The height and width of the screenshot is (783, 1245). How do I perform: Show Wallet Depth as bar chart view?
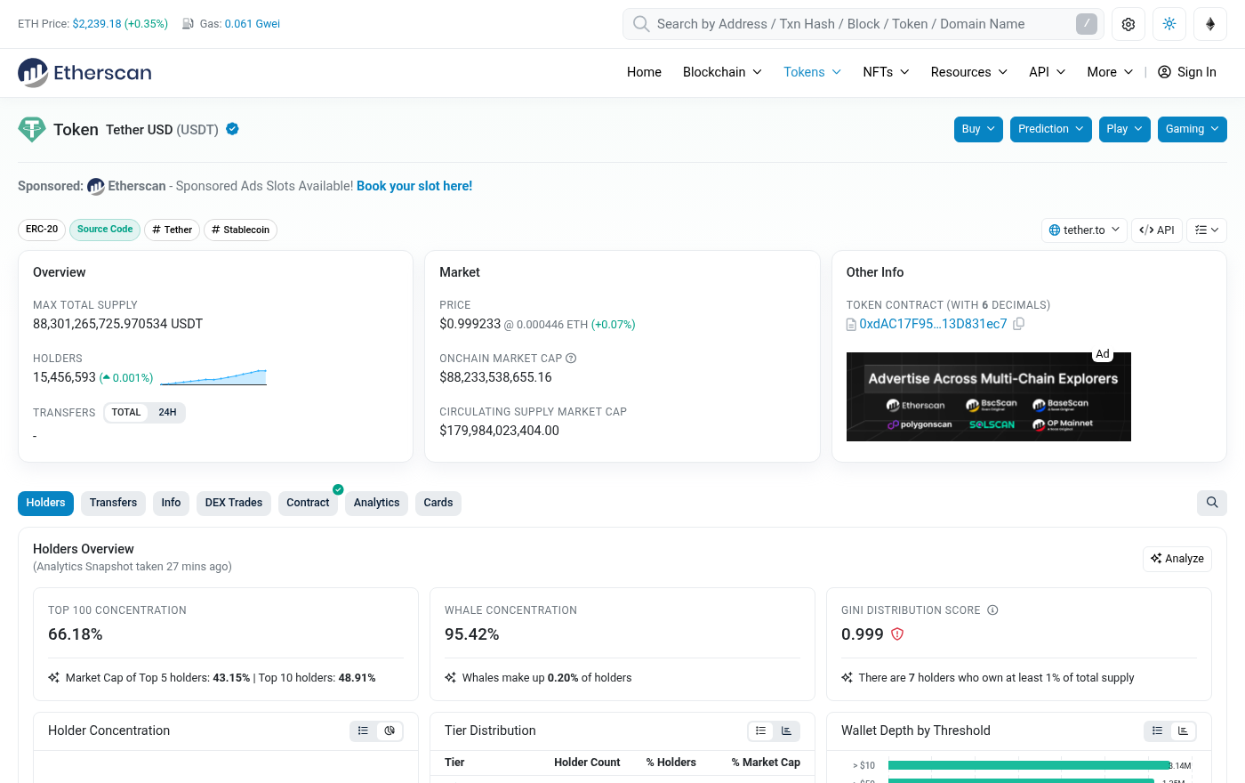[1183, 731]
